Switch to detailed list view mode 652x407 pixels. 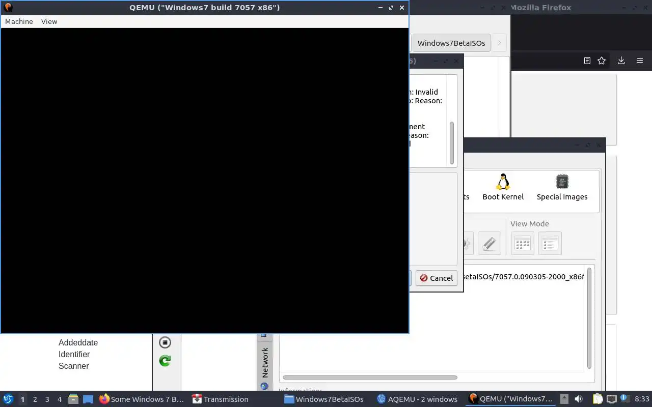(550, 243)
